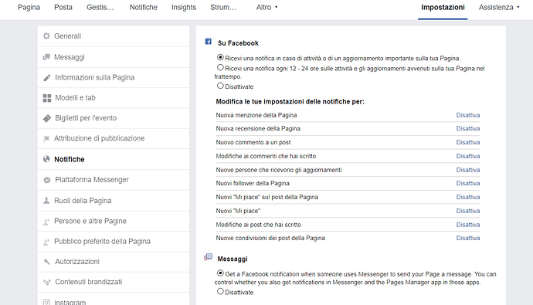Disattiva Nuovo commento a un post notifications
This screenshot has height=305, width=533.
click(x=468, y=142)
